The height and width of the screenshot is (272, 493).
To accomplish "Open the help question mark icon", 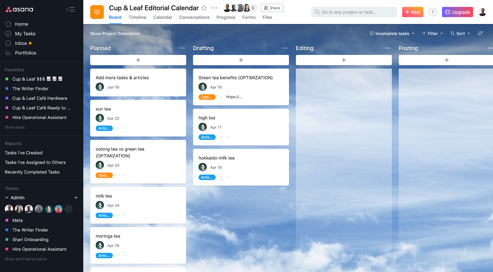I will click(x=433, y=12).
